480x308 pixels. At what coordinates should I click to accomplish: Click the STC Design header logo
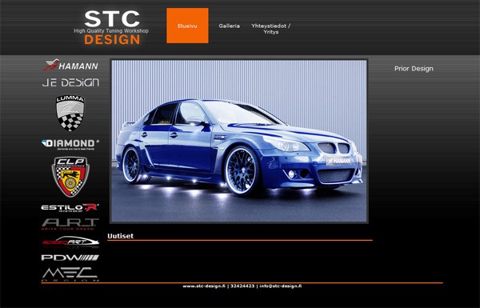[x=112, y=27]
